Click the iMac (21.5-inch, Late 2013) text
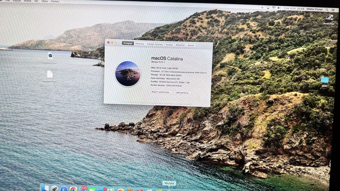340x191 pixels. 164,68
